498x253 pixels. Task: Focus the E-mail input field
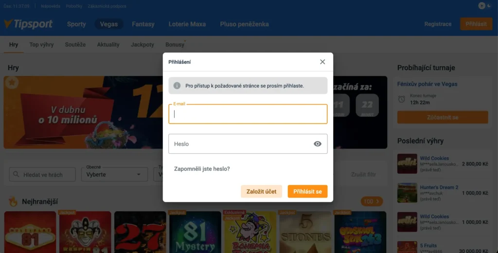pyautogui.click(x=248, y=114)
